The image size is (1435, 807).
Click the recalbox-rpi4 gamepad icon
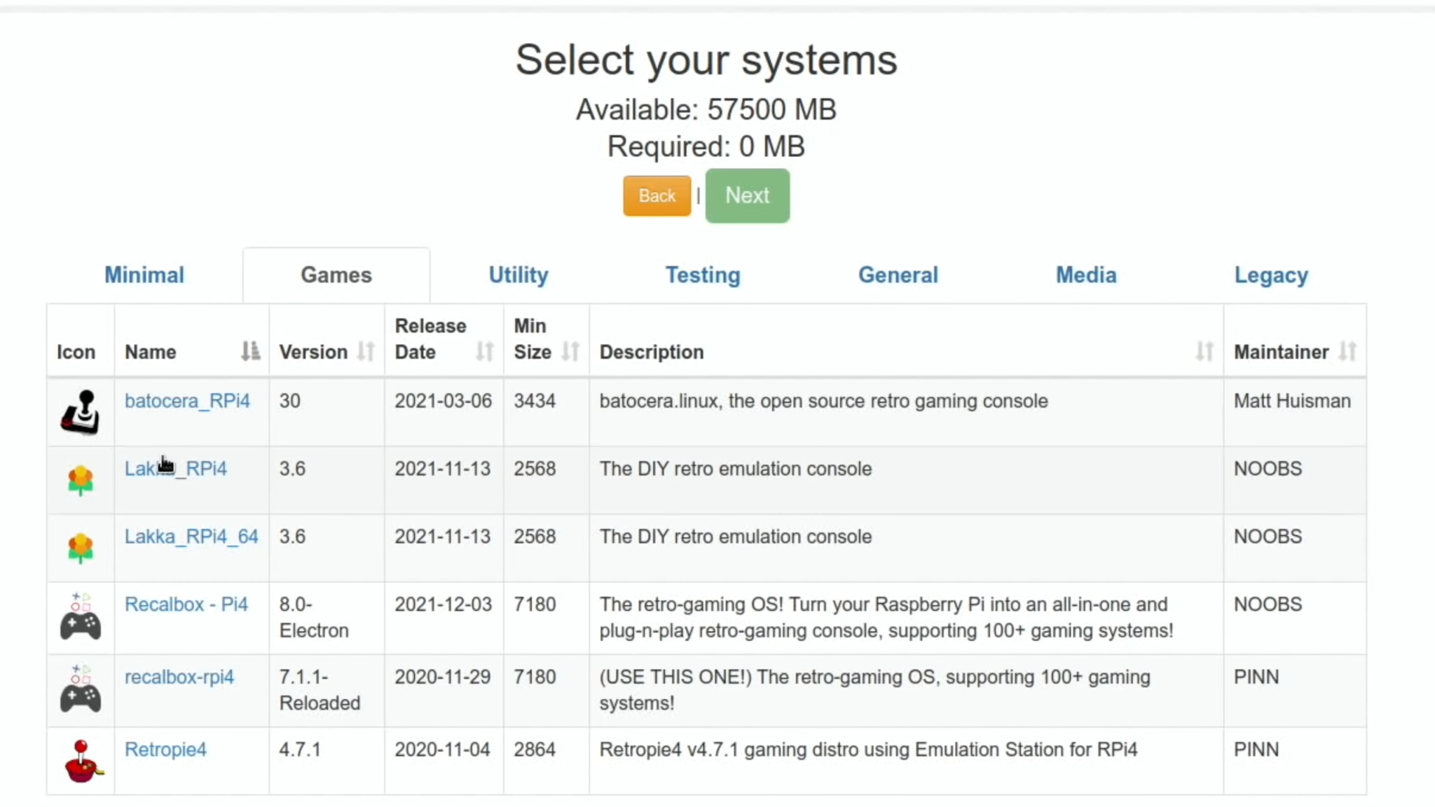(80, 690)
